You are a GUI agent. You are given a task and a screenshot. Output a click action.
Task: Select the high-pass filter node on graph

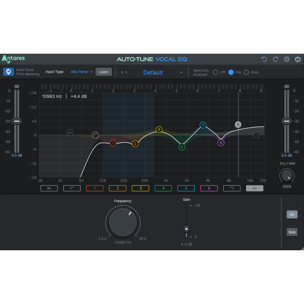click(x=95, y=135)
